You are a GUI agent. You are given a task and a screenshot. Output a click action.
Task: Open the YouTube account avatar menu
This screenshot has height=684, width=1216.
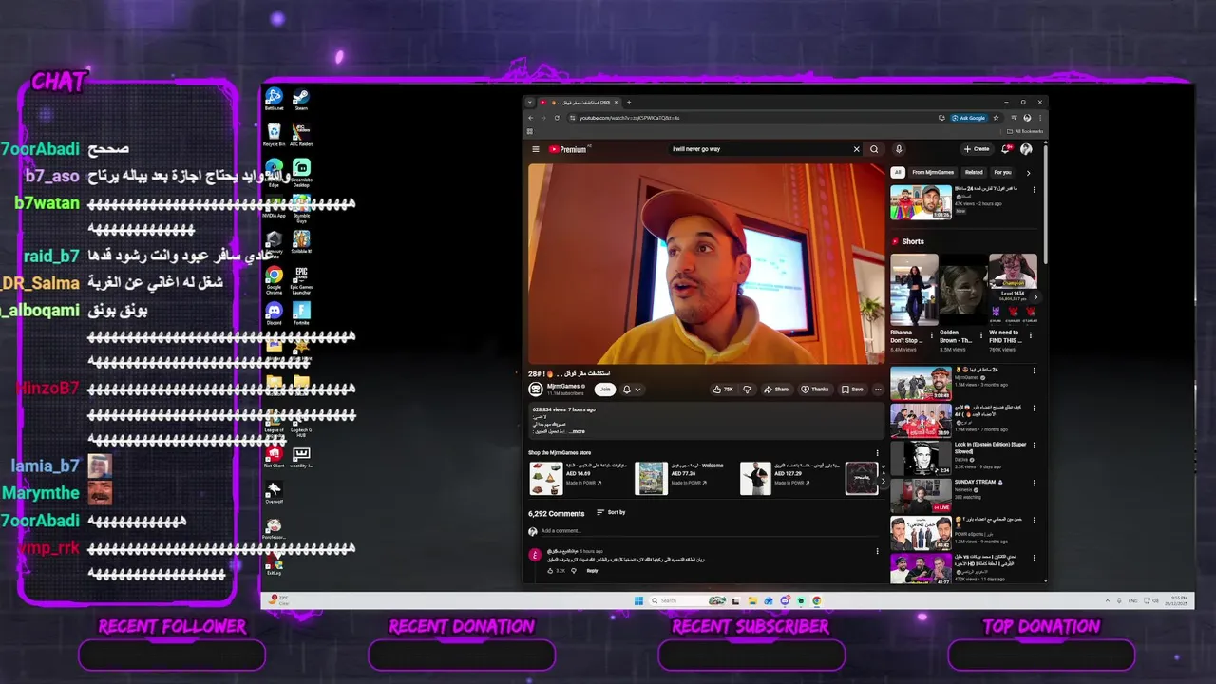tap(1026, 149)
